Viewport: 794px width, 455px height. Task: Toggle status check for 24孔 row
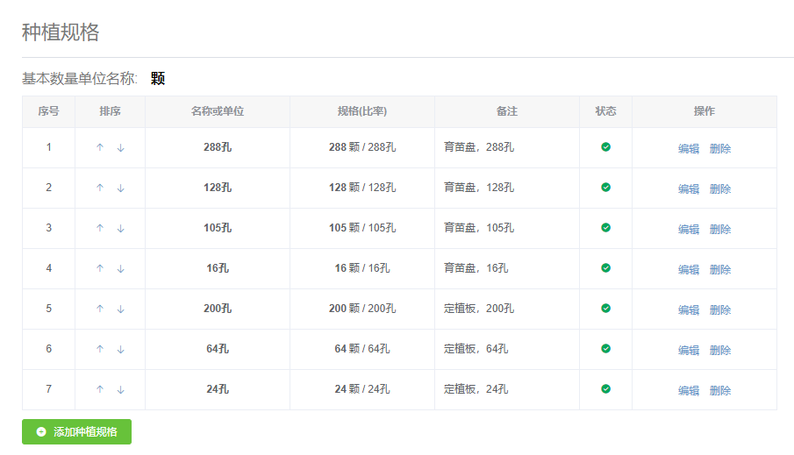pyautogui.click(x=605, y=388)
